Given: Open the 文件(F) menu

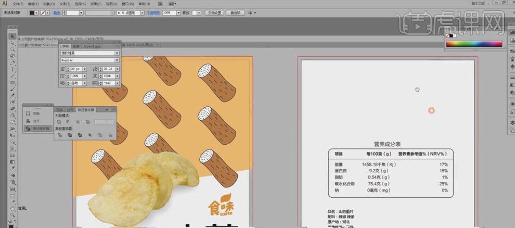Looking at the screenshot, I should click(18, 4).
